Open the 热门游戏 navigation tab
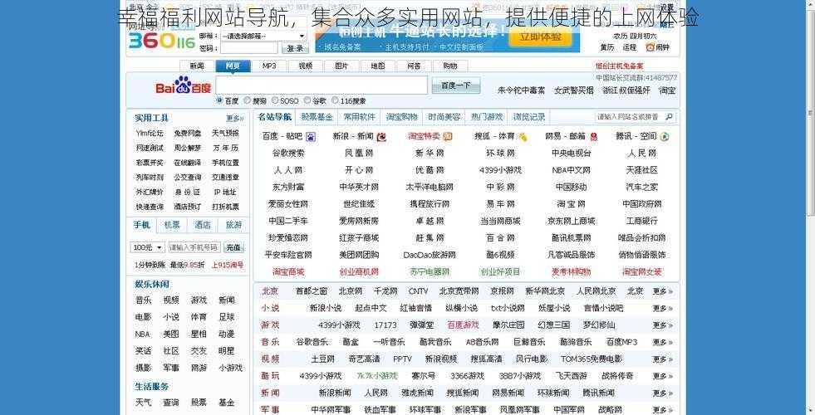The image size is (815, 415). tap(487, 117)
